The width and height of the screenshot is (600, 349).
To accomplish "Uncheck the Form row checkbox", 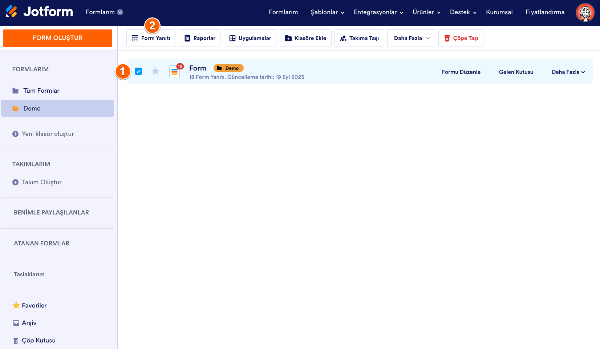I will 138,71.
